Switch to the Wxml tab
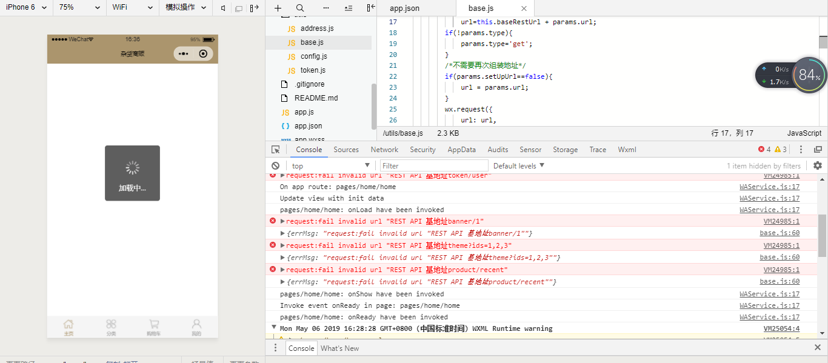Image resolution: width=828 pixels, height=363 pixels. pyautogui.click(x=627, y=150)
